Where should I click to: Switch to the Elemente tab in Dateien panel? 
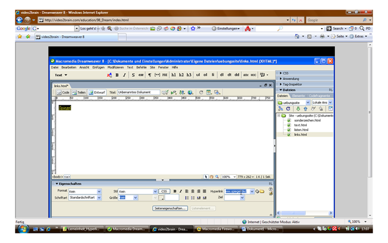(298, 96)
